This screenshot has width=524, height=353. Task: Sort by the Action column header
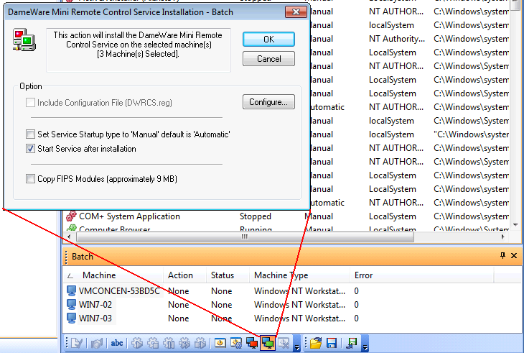tap(184, 275)
